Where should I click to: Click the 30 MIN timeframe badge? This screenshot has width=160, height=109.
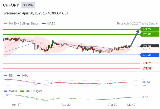[28, 5]
